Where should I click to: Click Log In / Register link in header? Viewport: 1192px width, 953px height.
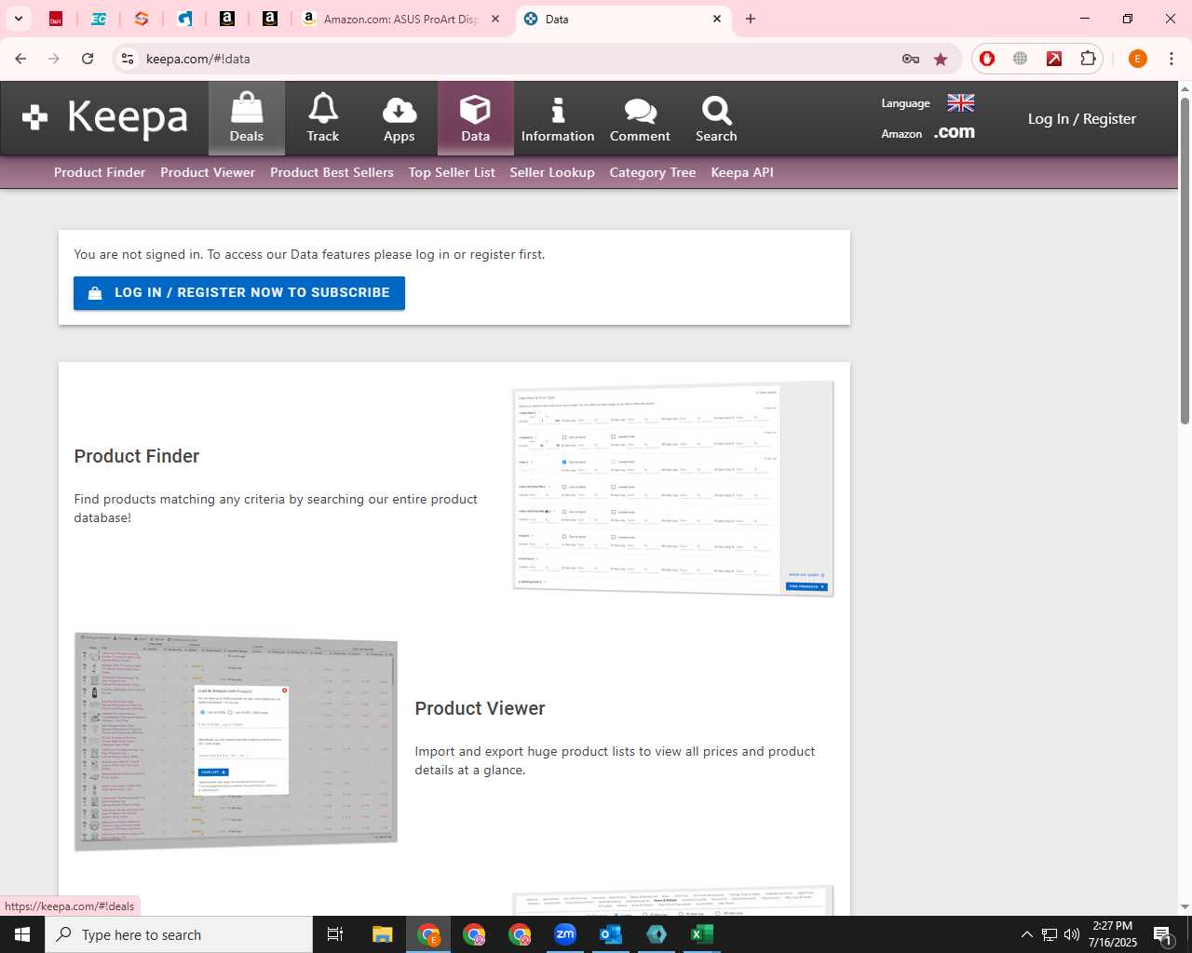(x=1082, y=118)
